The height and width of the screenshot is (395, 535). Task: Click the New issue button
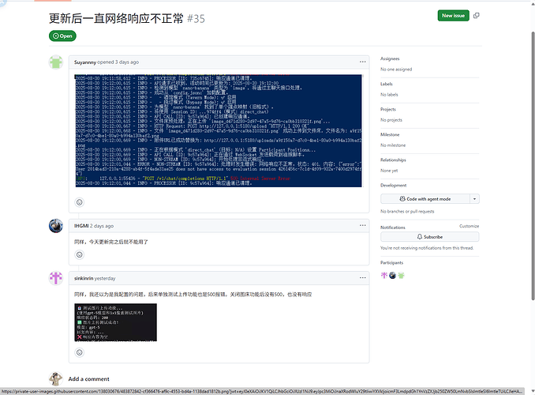[x=453, y=15]
